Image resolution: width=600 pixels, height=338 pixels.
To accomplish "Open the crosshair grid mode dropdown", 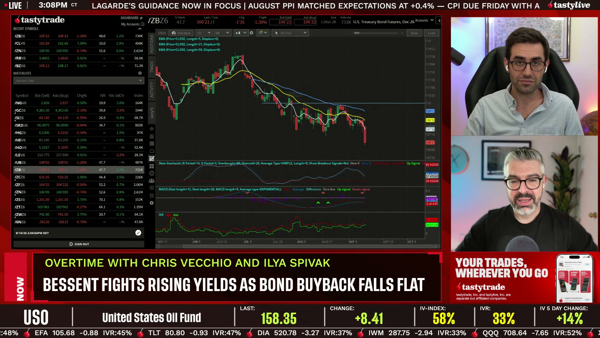I will click(x=262, y=33).
